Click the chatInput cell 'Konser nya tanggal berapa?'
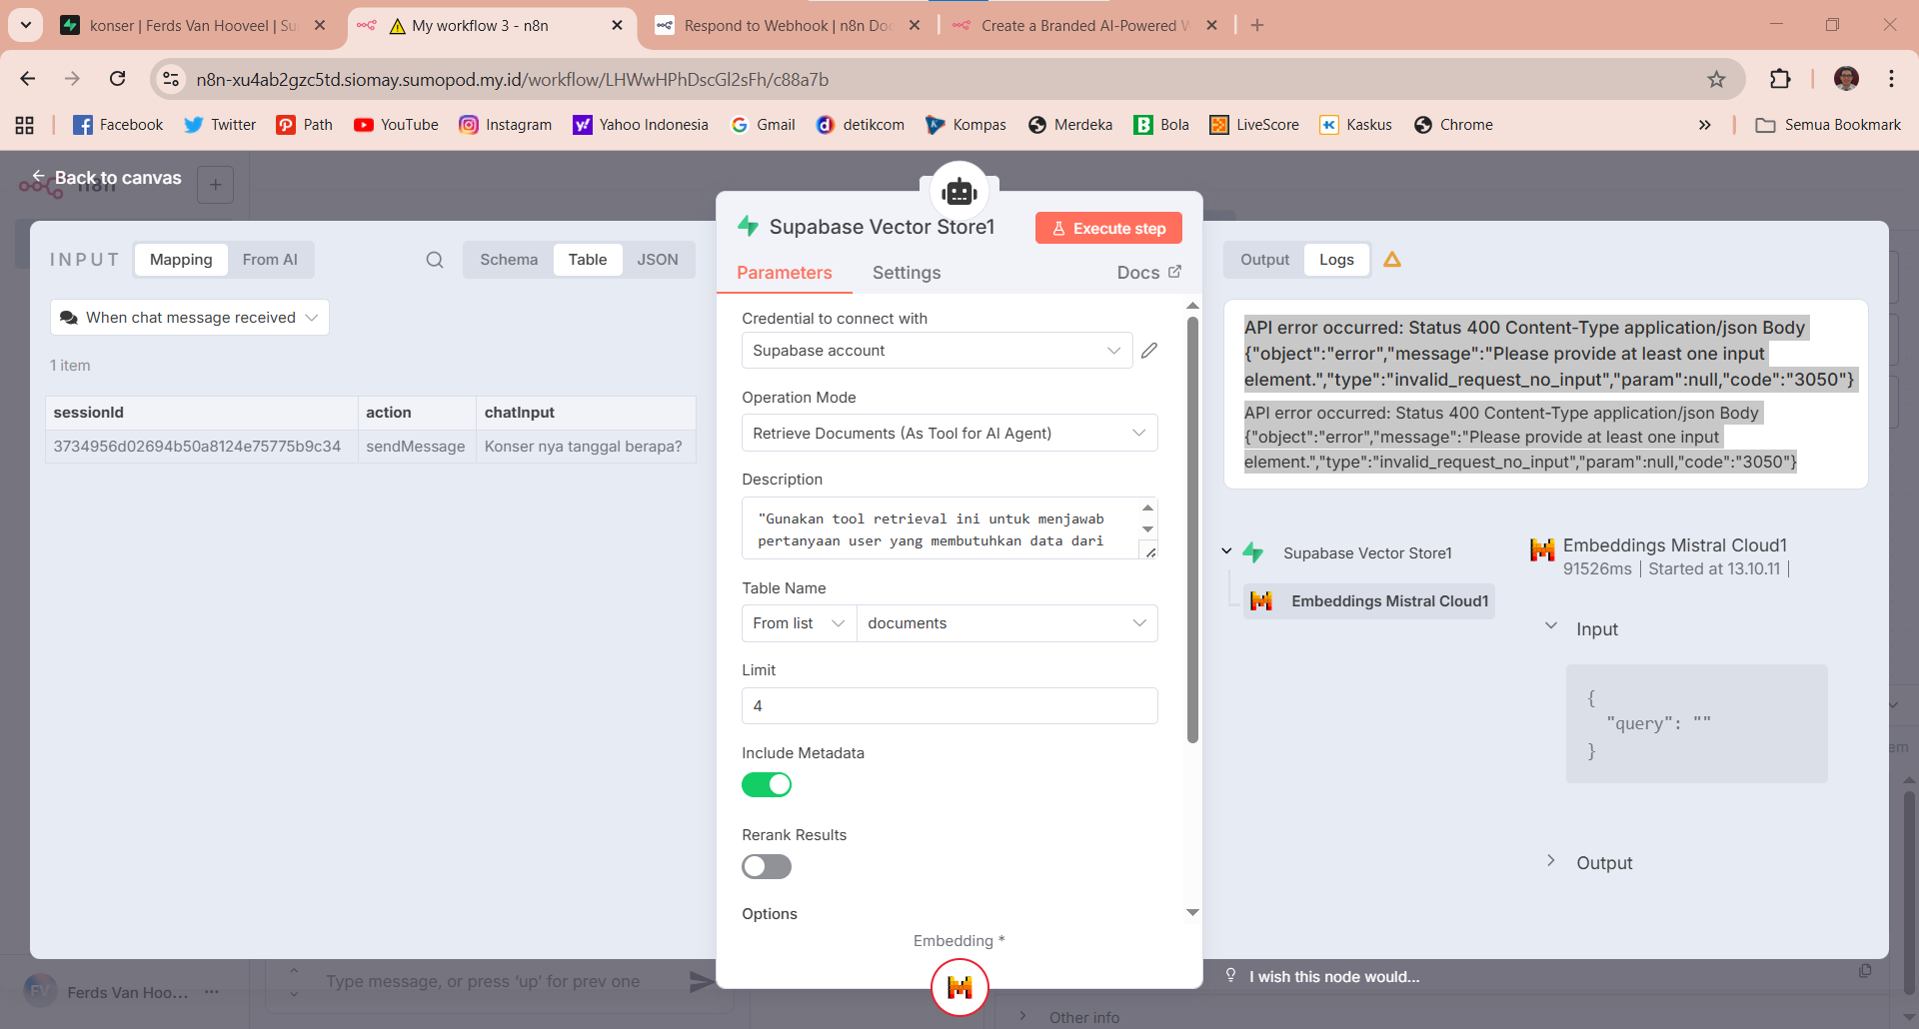This screenshot has height=1029, width=1919. [x=584, y=447]
